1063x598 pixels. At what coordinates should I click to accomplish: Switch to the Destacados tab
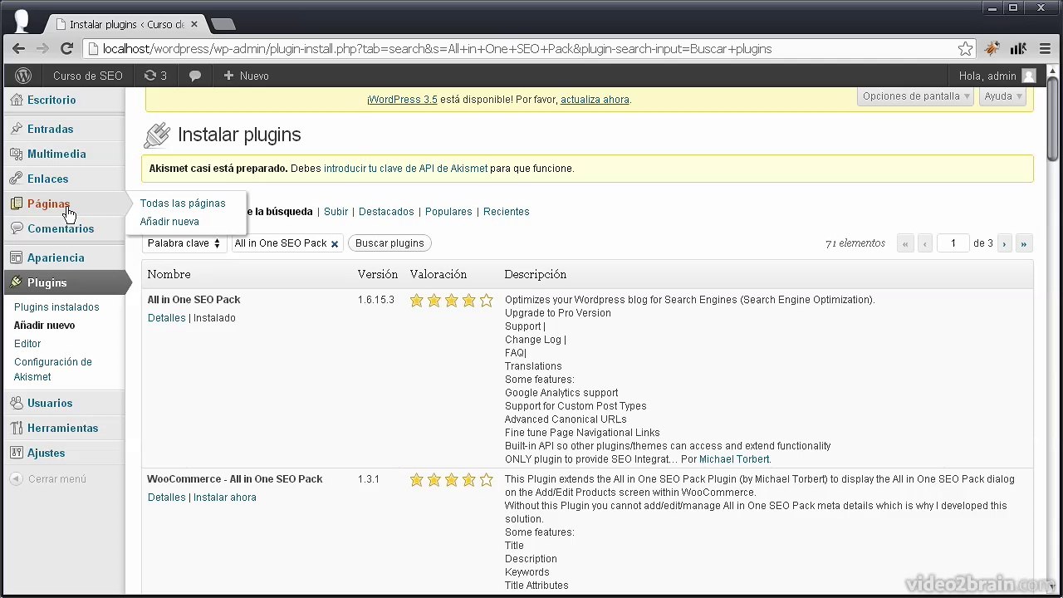386,212
